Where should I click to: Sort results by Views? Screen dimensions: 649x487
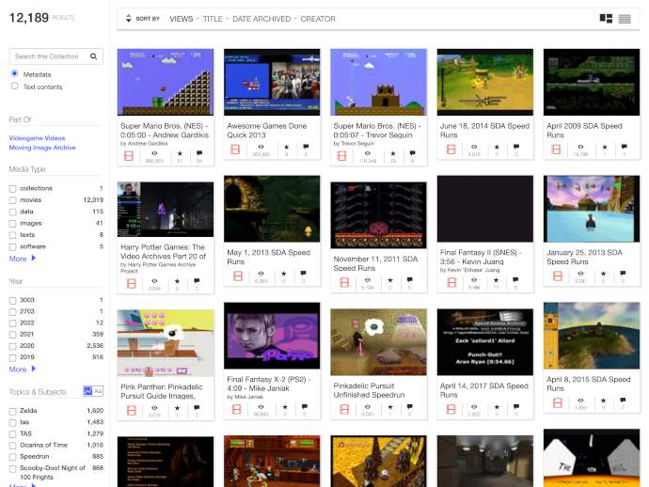point(182,19)
